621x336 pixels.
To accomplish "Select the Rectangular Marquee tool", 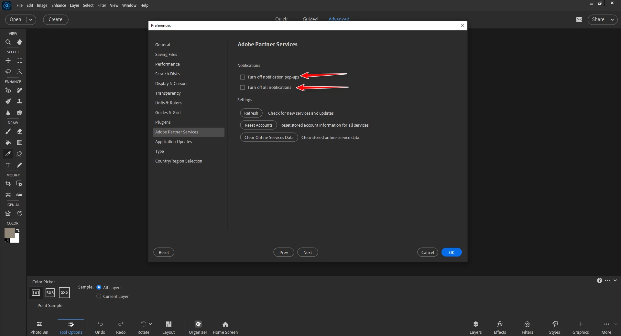I will pyautogui.click(x=19, y=60).
